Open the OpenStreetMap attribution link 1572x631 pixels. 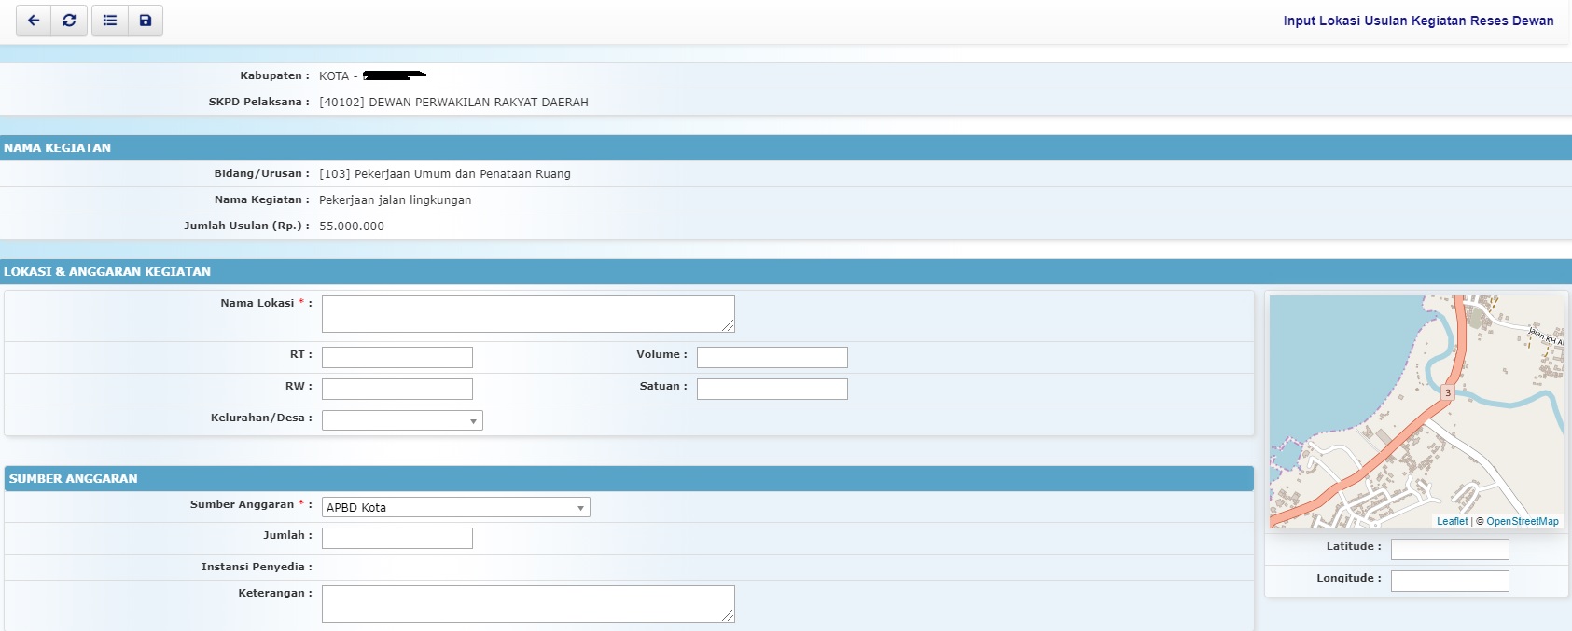click(1522, 521)
